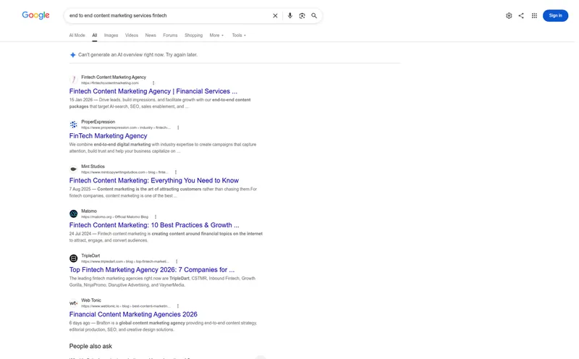Click the Google logo
This screenshot has width=579, height=359.
click(x=35, y=15)
